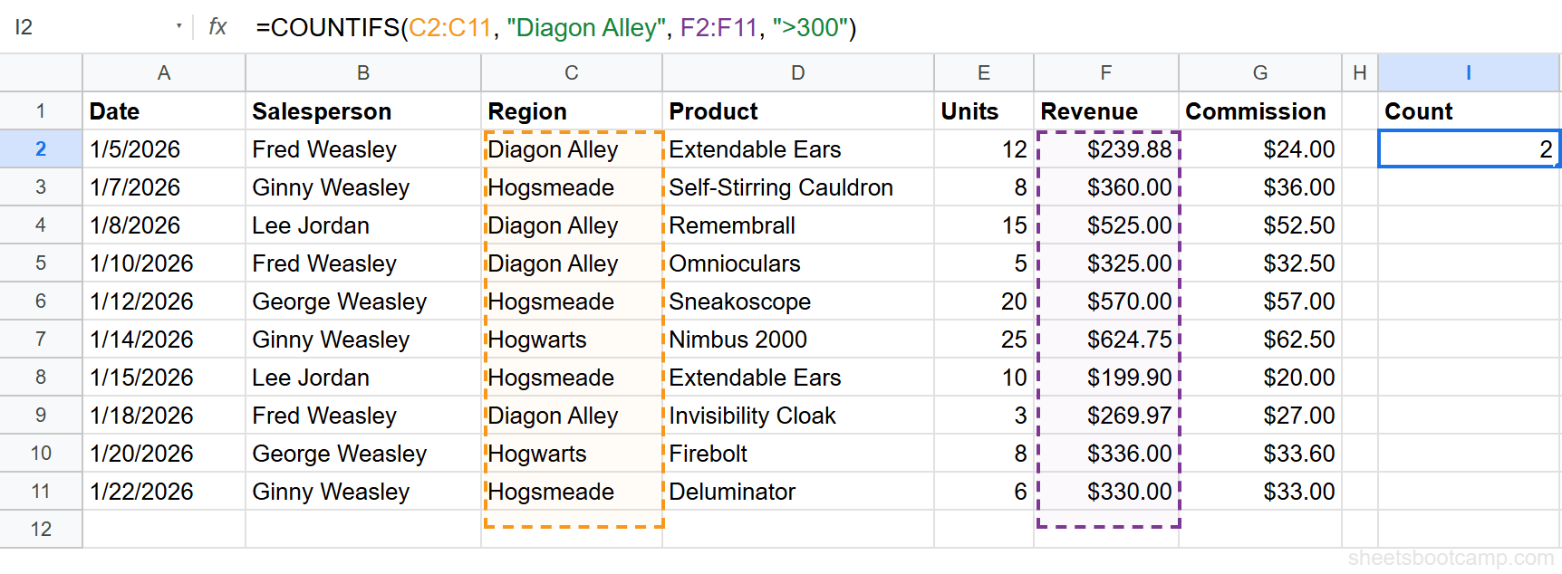Viewport: 1562px width, 574px height.
Task: Select row 7 header
Action: tap(41, 340)
